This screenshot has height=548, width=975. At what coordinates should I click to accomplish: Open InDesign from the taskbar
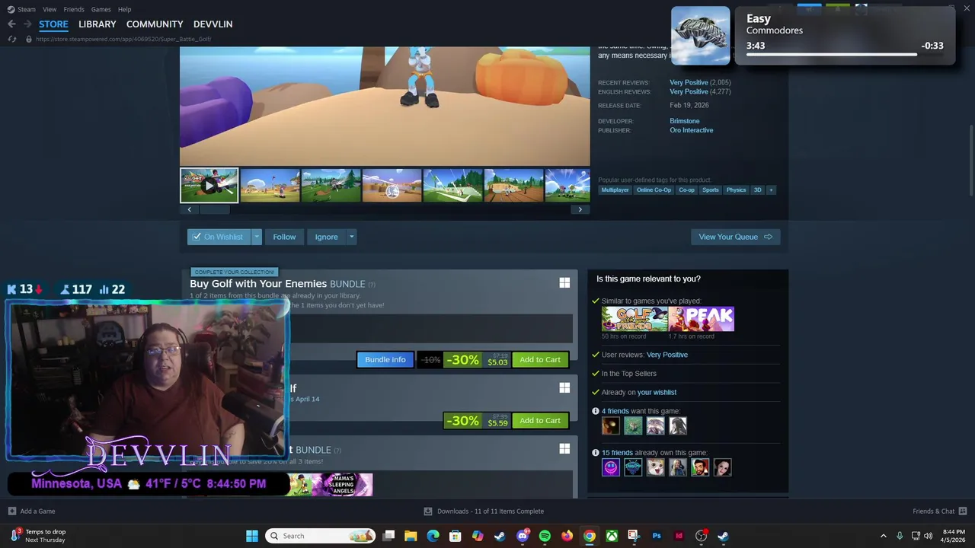click(679, 536)
